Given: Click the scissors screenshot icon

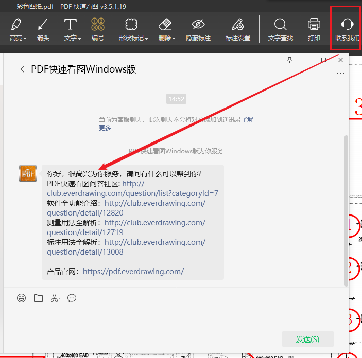Looking at the screenshot, I should [55, 298].
